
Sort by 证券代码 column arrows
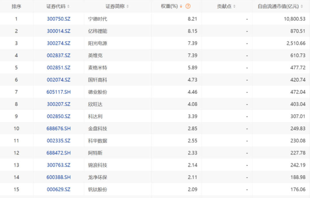68,6
